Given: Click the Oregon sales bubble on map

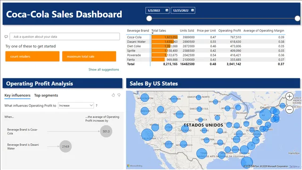Looking at the screenshot, I should [x=145, y=111].
